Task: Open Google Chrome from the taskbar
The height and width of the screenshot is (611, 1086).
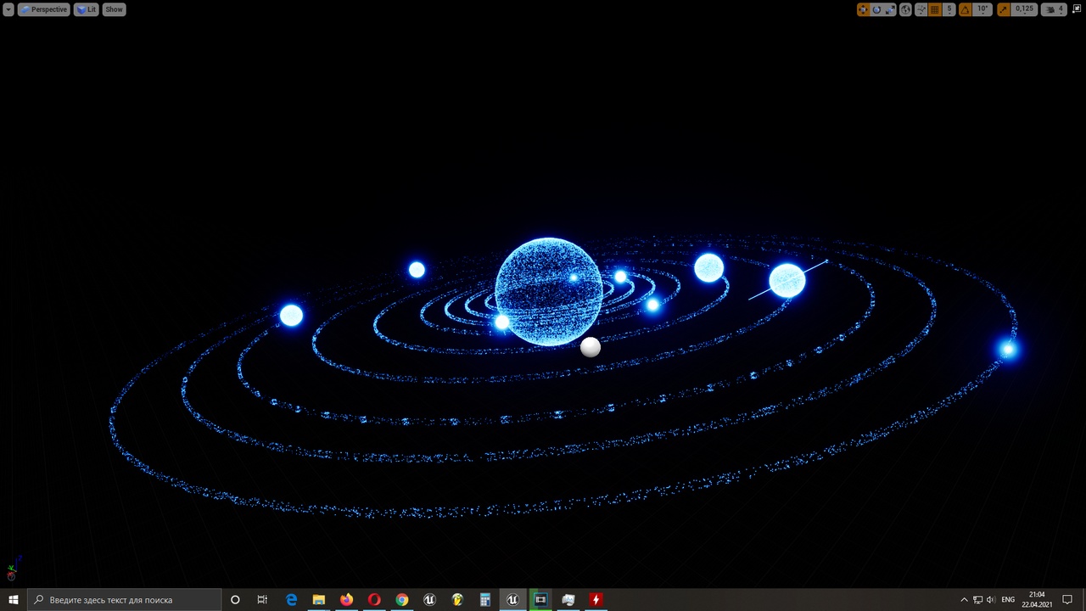Action: pos(402,600)
